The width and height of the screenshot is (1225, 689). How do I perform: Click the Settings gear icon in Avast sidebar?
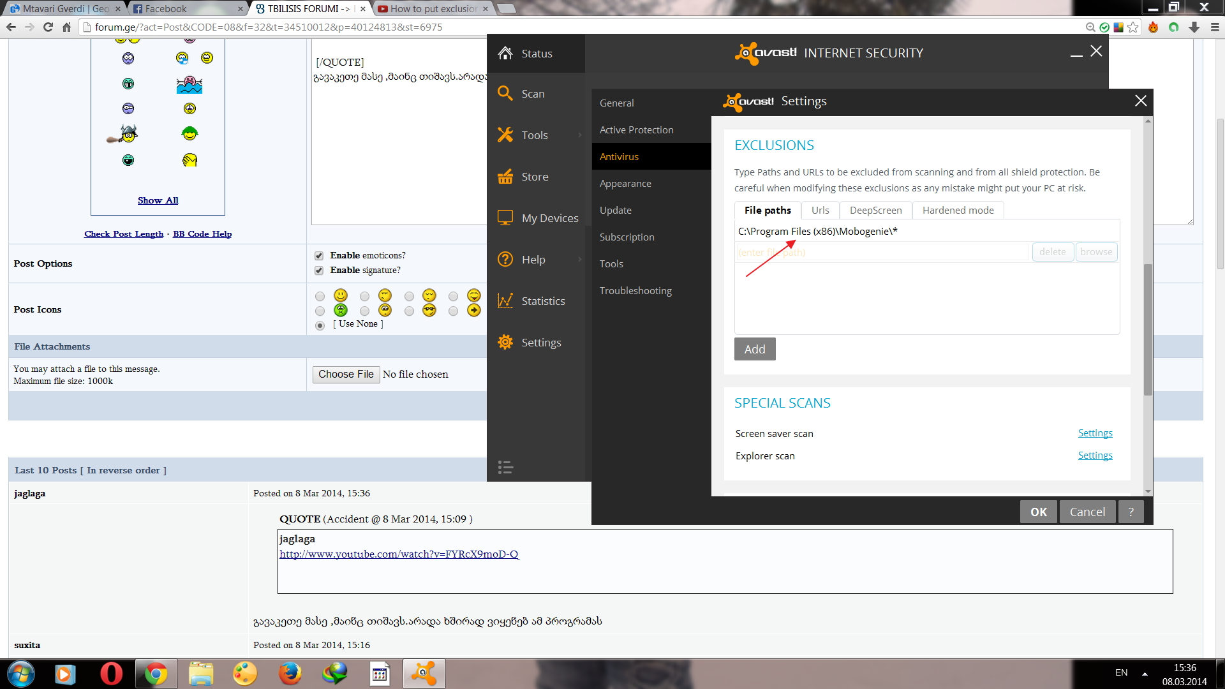point(505,343)
